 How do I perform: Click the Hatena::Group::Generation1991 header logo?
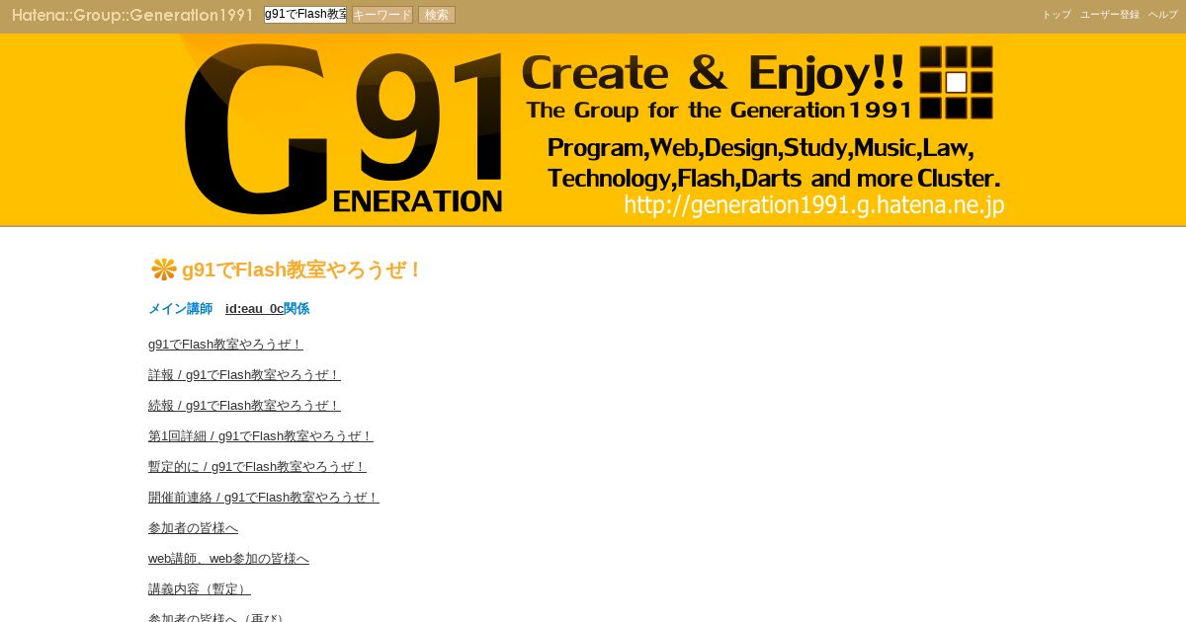(132, 15)
